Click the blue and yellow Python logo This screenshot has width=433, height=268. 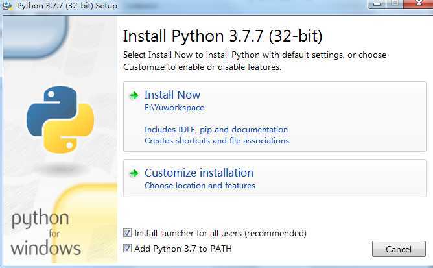60,119
